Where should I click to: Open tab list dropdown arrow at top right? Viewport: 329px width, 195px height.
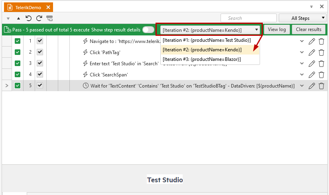[x=311, y=7]
